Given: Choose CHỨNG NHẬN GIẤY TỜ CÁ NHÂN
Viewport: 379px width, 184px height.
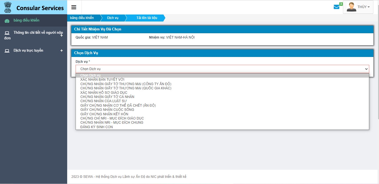Looking at the screenshot, I should 107,97.
